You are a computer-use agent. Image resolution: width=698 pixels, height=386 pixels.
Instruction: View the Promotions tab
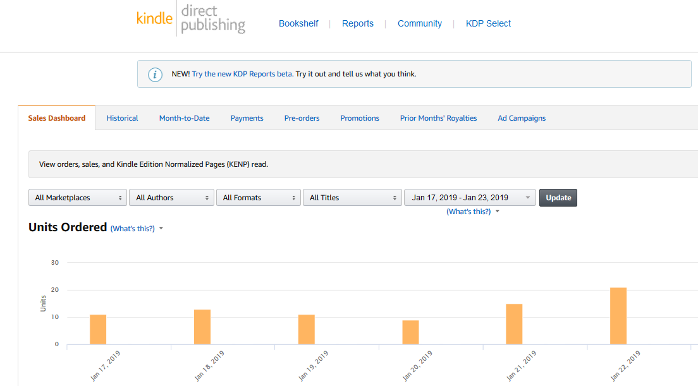[x=360, y=118]
